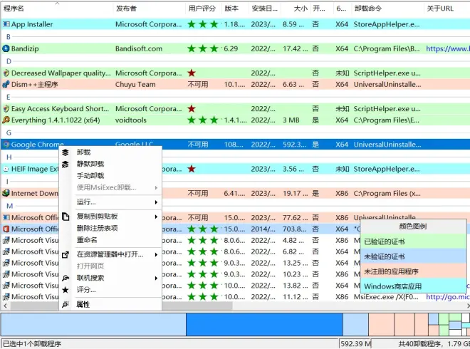470x349 pixels.
Task: Click the 颜色图例 legend title
Action: (x=413, y=226)
